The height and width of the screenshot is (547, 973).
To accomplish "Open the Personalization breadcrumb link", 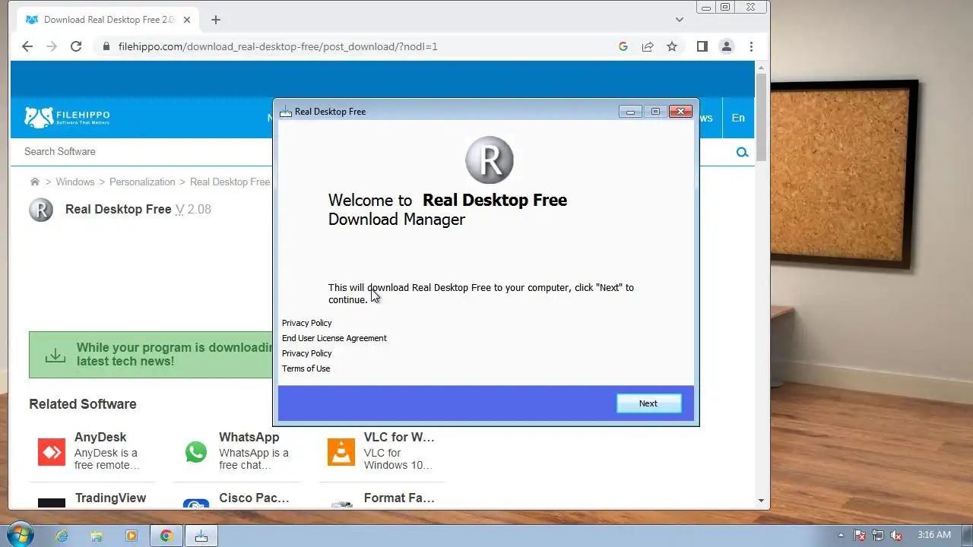I will point(142,182).
